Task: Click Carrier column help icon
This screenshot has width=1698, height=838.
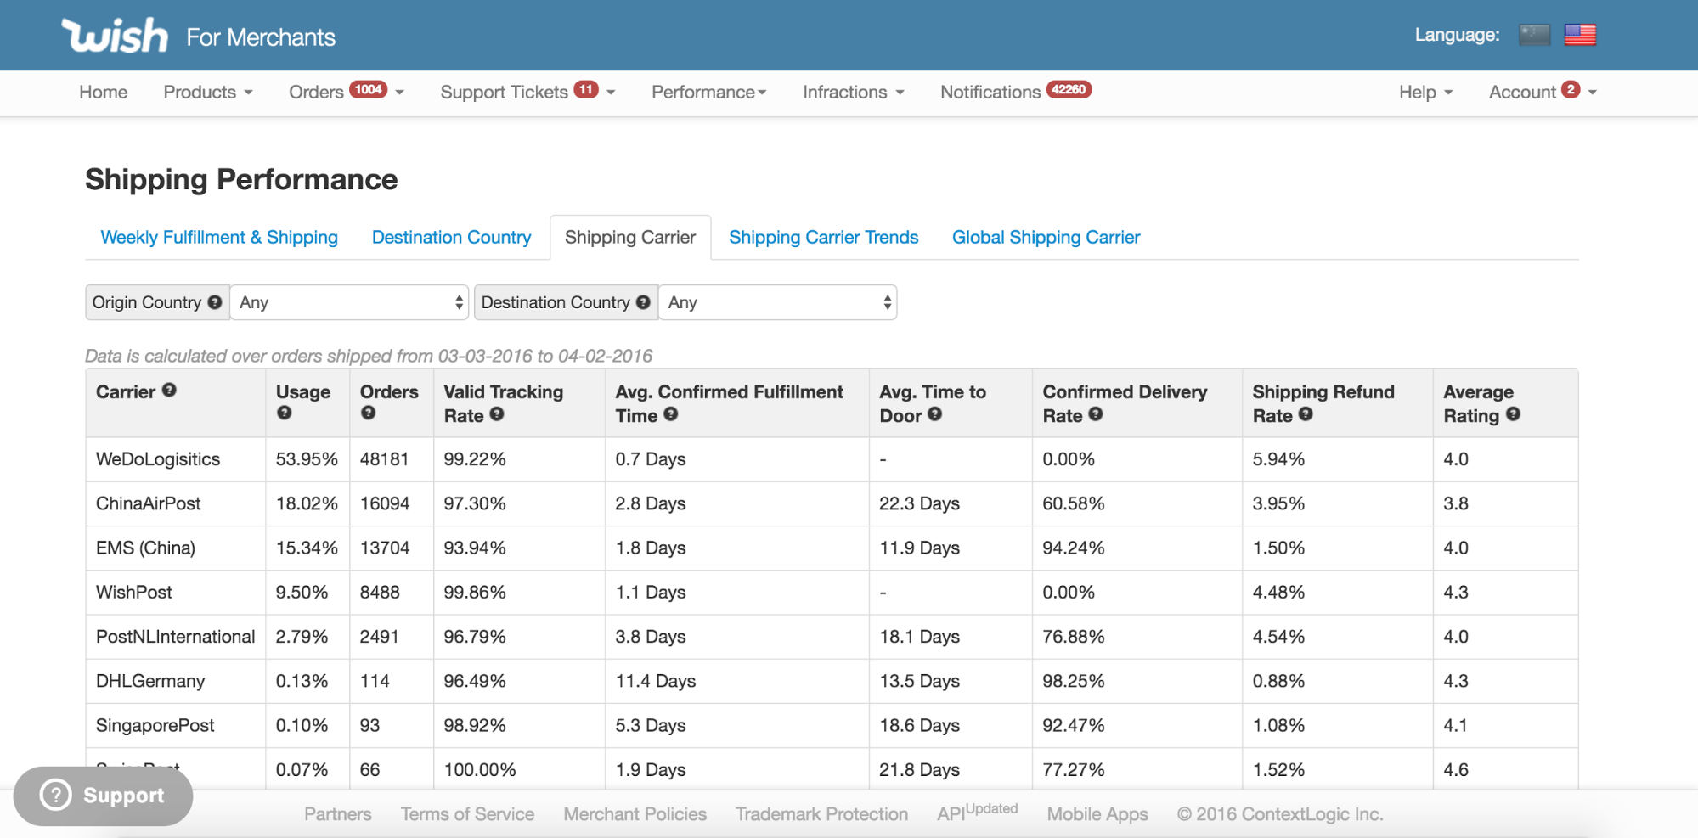Action: (169, 391)
